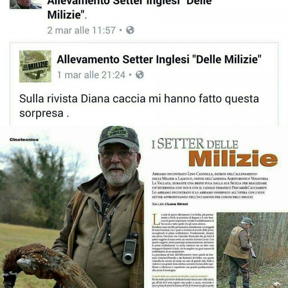The height and width of the screenshot is (288, 288).
Task: Click the article body text column
Action: coord(183,250)
